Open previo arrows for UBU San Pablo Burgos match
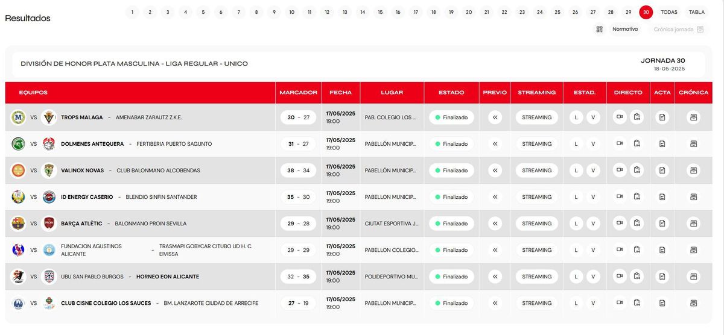 (495, 277)
